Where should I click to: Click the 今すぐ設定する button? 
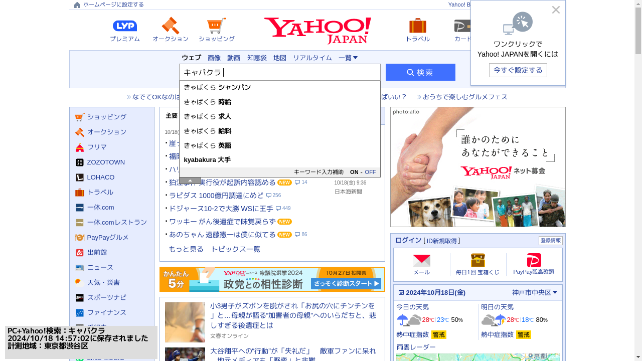[x=518, y=70]
